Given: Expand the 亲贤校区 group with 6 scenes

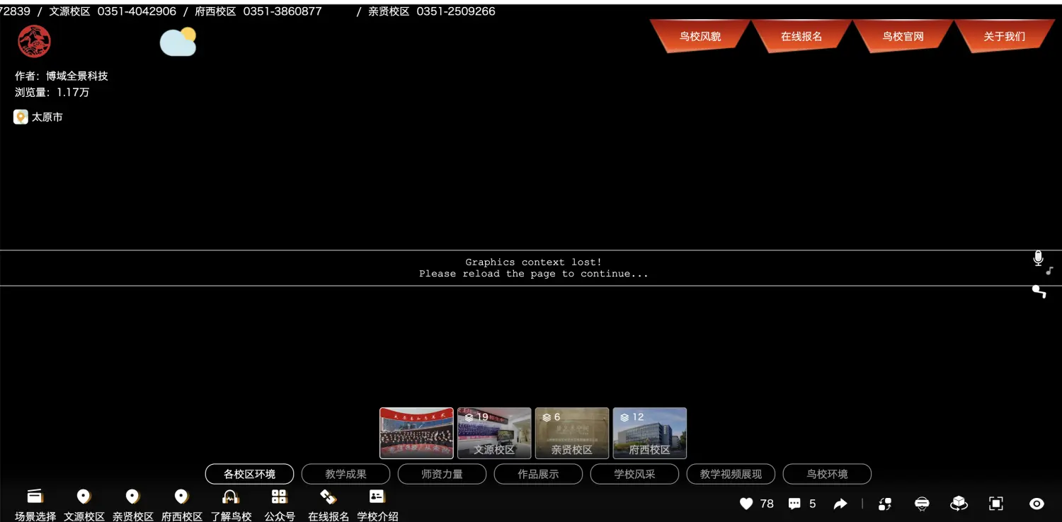Looking at the screenshot, I should pos(571,433).
